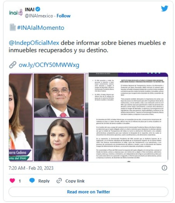
Task: Open the #INAIalMomento hashtag
Action: click(x=40, y=28)
